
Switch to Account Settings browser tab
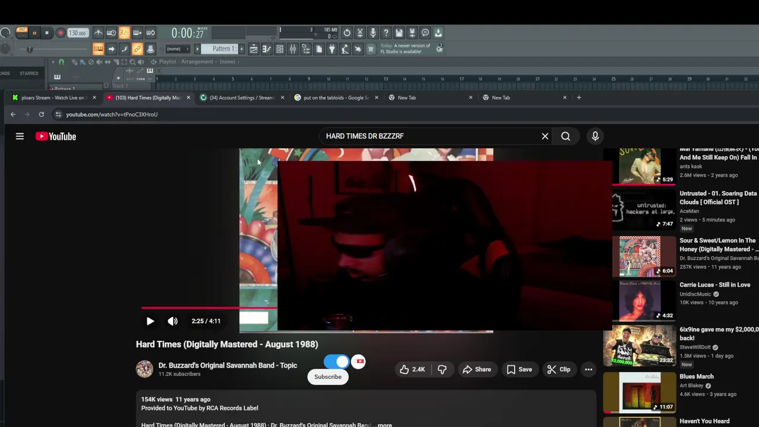(242, 98)
